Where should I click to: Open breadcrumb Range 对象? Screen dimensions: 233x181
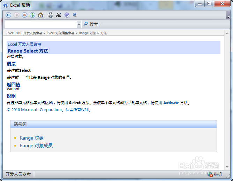(87, 33)
